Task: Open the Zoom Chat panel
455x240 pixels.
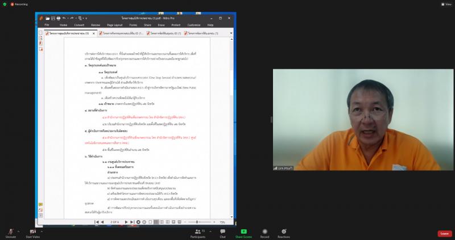Action: point(222,233)
